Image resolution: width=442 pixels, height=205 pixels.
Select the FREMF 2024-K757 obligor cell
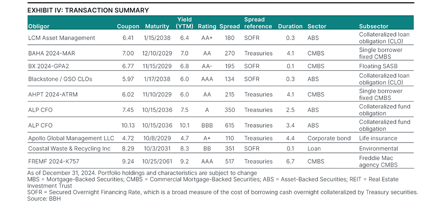(53, 162)
